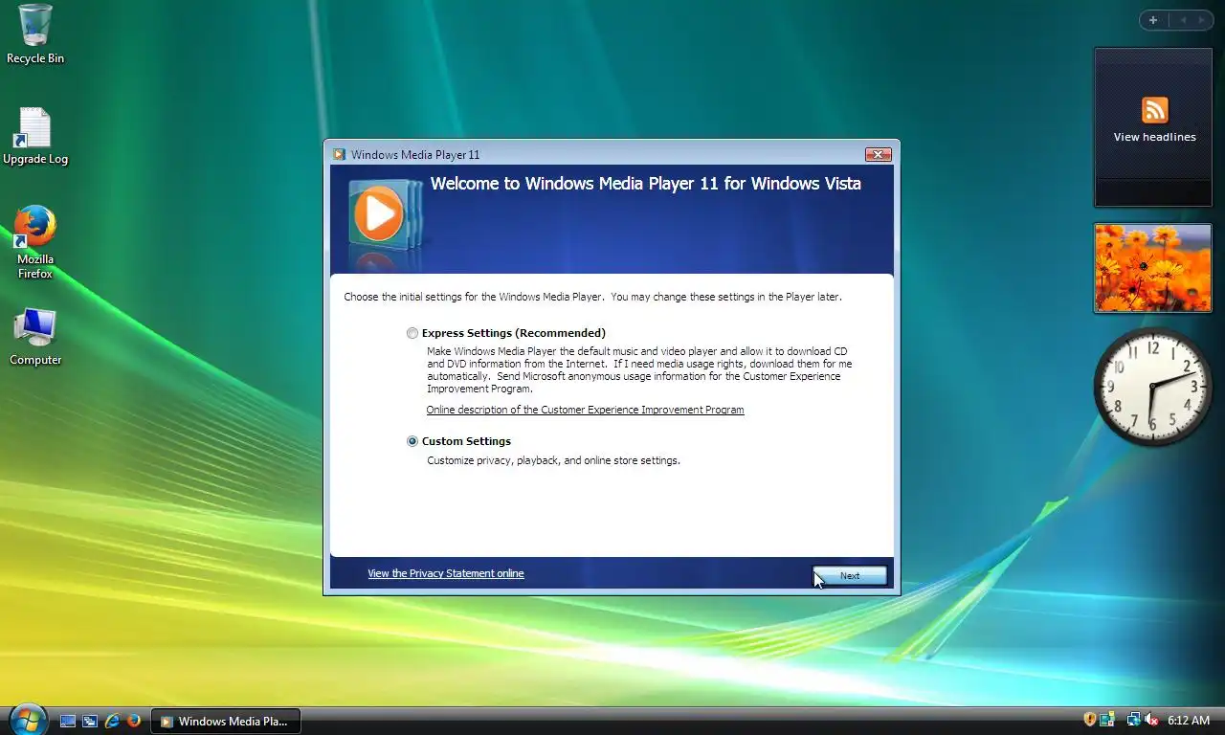Click the analog clock gadget

click(x=1152, y=387)
